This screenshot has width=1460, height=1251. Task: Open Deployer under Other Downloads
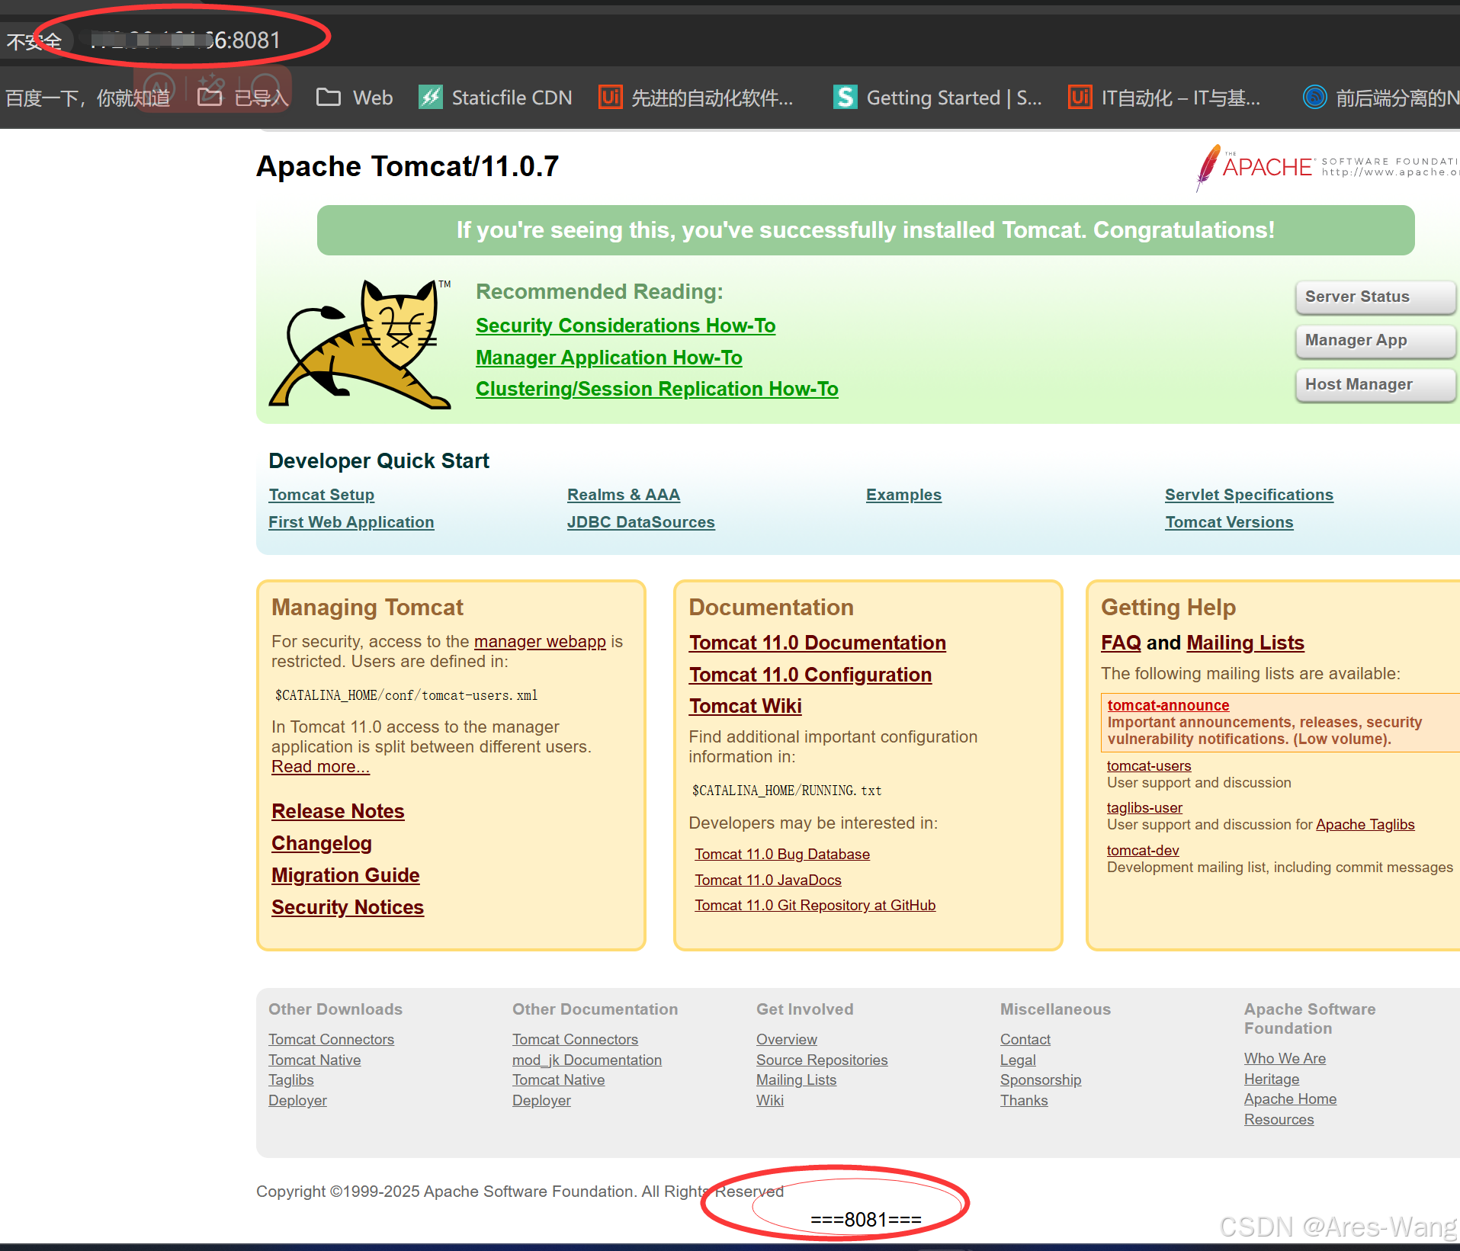297,1101
